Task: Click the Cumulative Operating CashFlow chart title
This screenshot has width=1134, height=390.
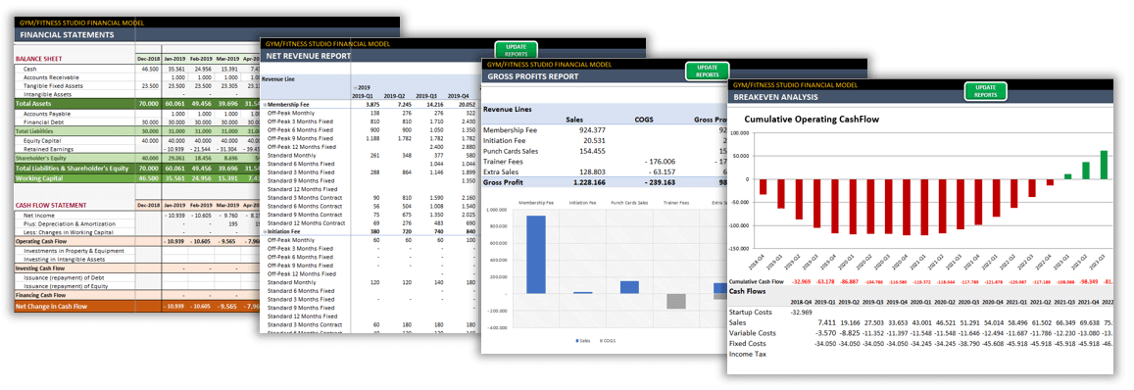Action: [812, 119]
